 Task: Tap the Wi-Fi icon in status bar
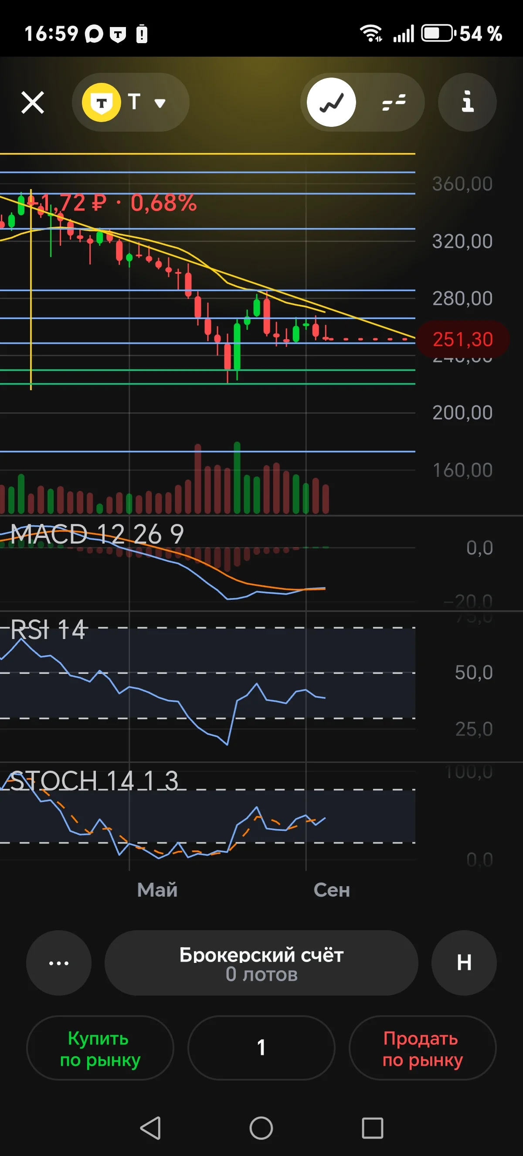pyautogui.click(x=370, y=33)
